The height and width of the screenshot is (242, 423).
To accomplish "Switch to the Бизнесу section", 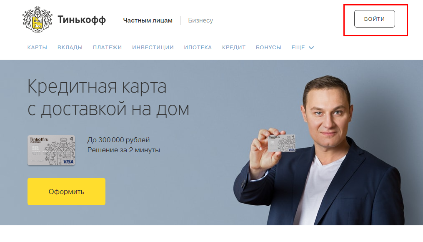I will click(200, 20).
